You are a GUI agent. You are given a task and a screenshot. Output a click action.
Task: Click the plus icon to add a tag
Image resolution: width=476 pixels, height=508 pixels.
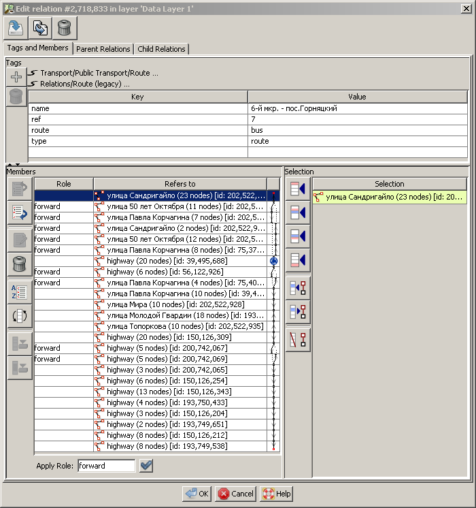[16, 76]
